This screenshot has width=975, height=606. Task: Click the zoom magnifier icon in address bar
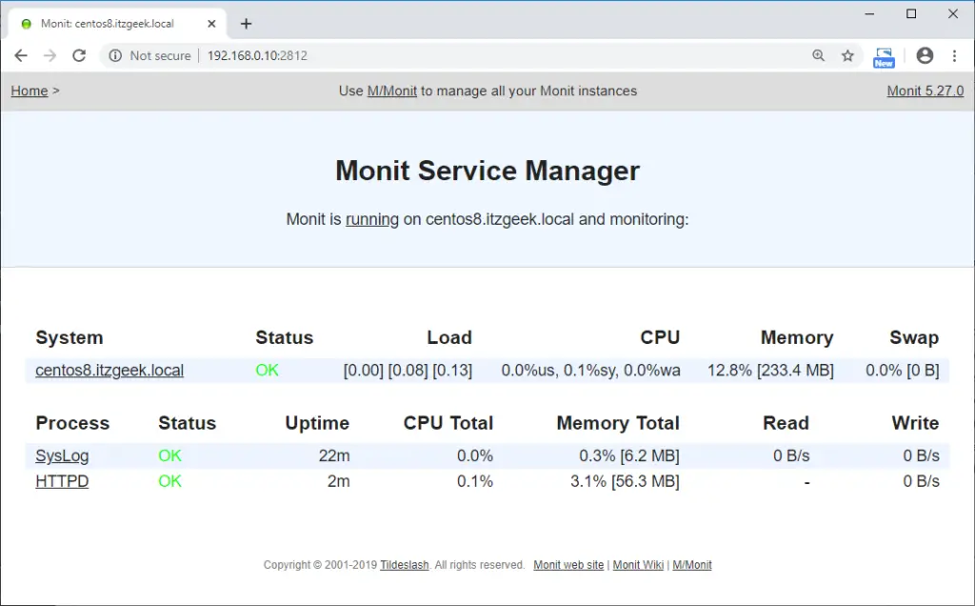819,55
